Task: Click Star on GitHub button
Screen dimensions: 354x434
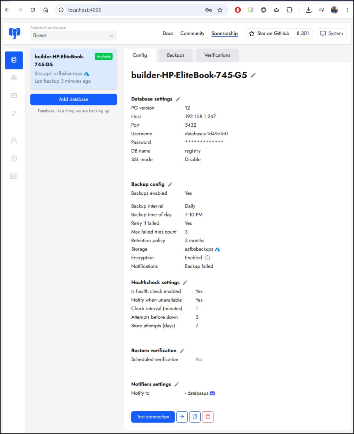Action: click(x=269, y=34)
